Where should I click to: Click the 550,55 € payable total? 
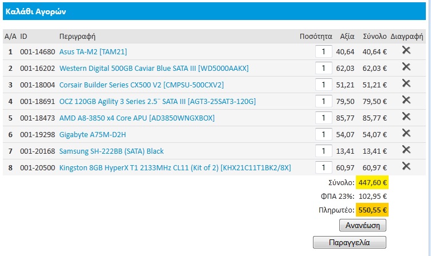point(373,210)
